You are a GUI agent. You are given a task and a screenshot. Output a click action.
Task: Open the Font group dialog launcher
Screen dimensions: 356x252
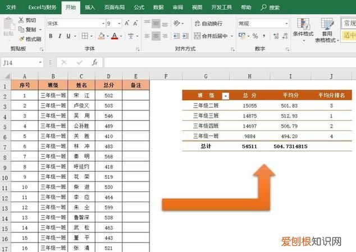pos(138,49)
